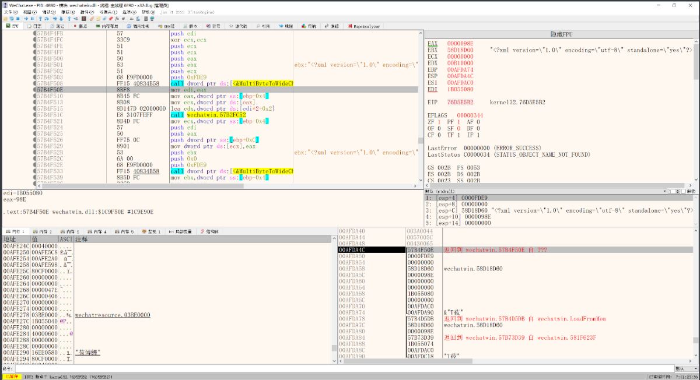
Task: Open the 默认 command type dropdown
Action: [x=686, y=368]
